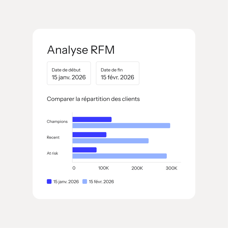
Task: Click the At risk axis label
Action: 52,153
